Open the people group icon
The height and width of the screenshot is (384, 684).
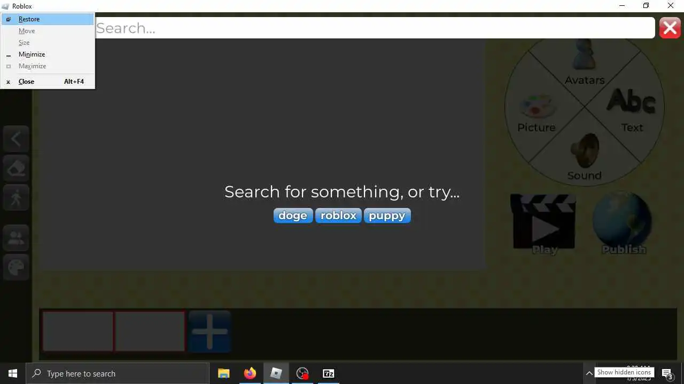point(16,239)
